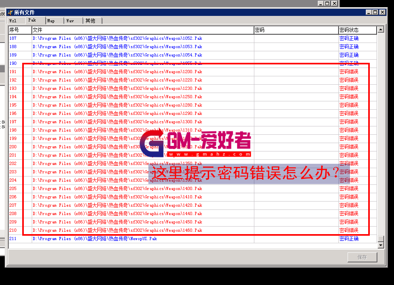This screenshot has height=285, width=394.
Task: Select row 206 Weapon\1410.Pak
Action: [192, 197]
